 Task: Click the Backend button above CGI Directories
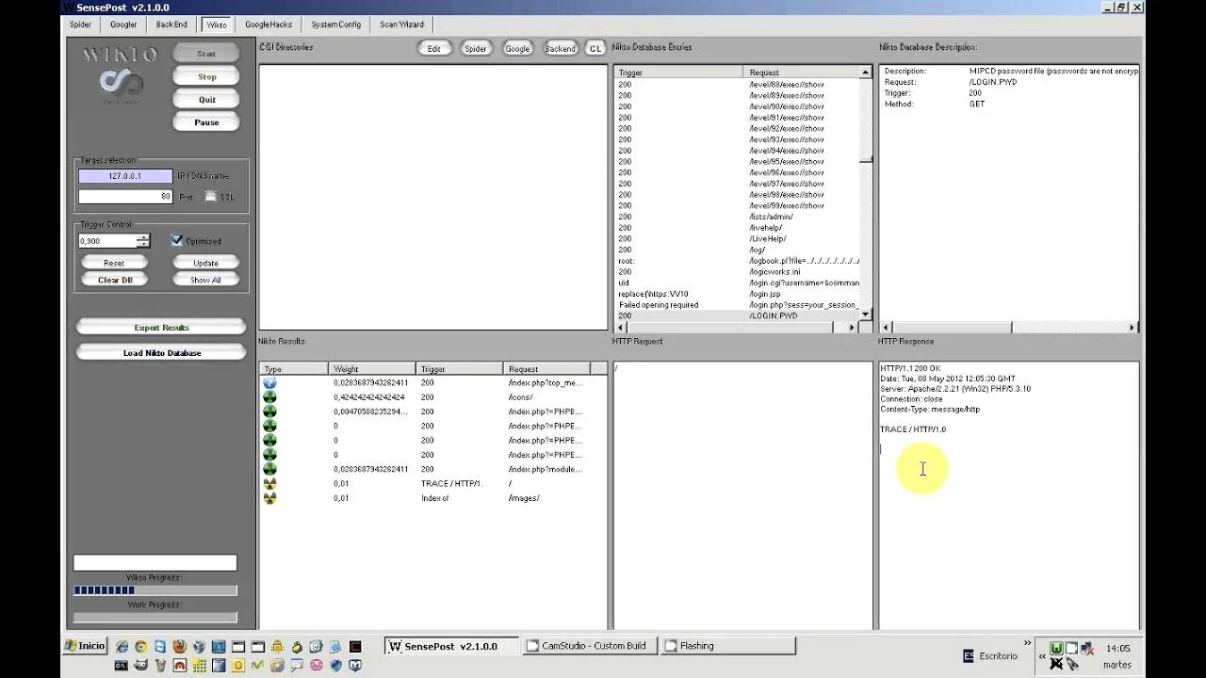click(x=560, y=48)
